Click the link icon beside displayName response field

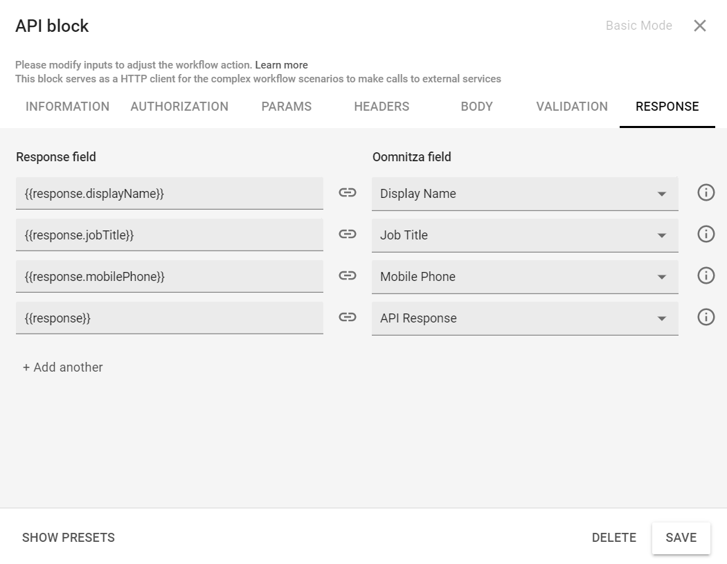(x=348, y=193)
